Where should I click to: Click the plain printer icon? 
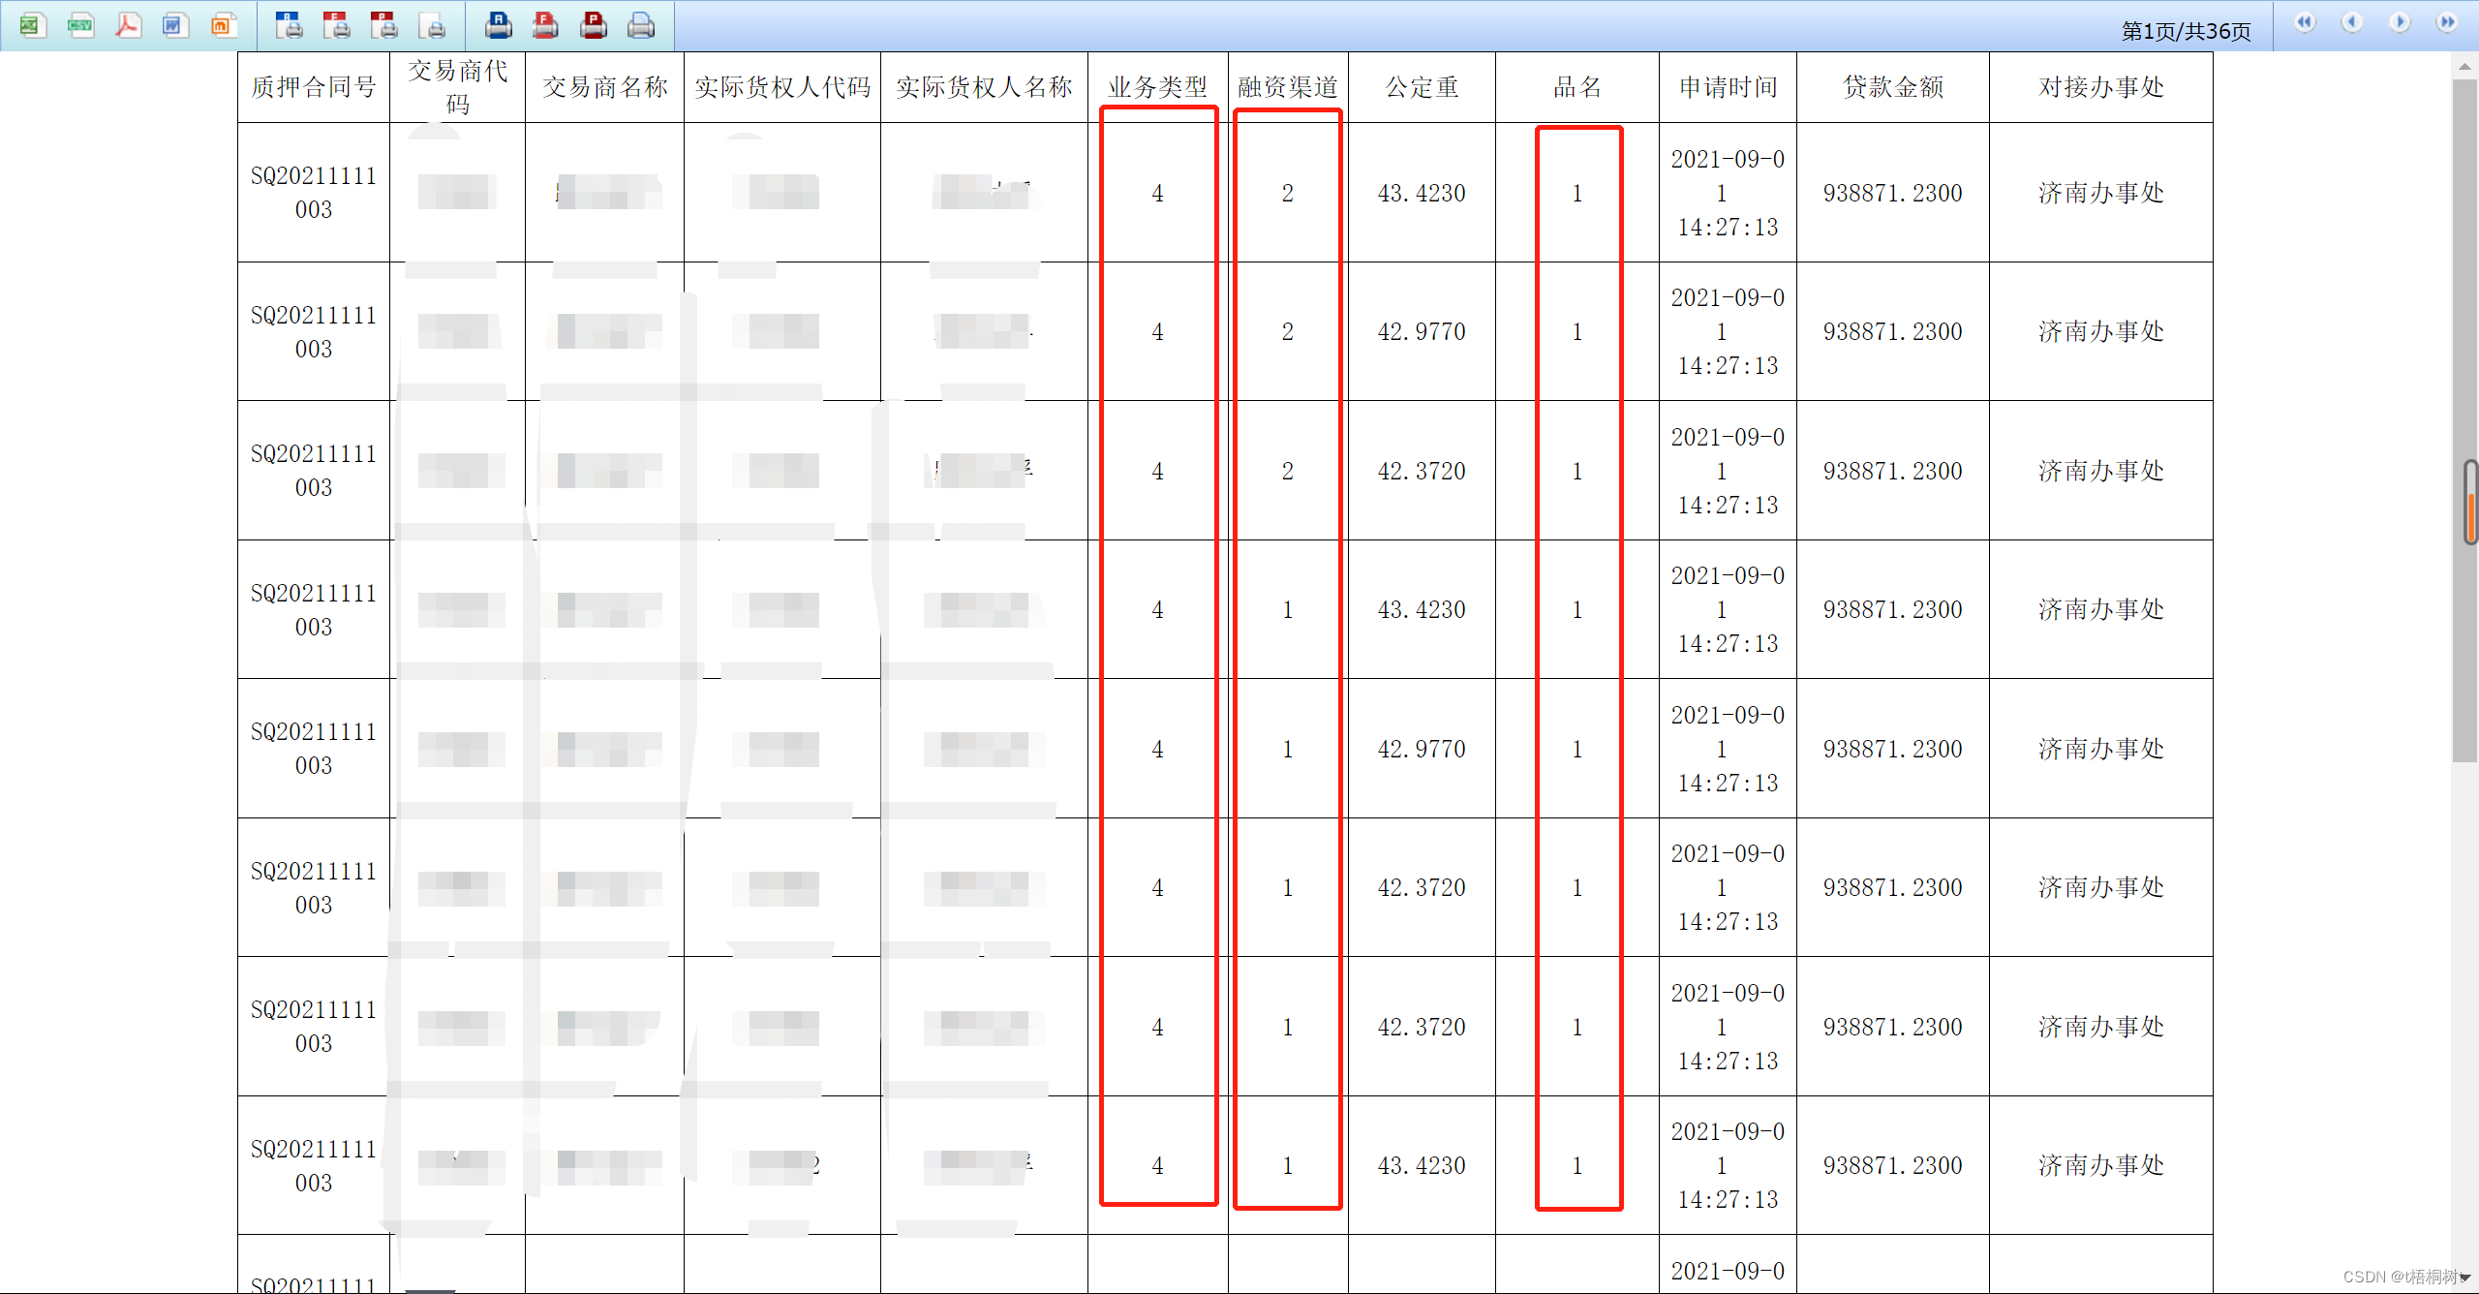(x=641, y=25)
